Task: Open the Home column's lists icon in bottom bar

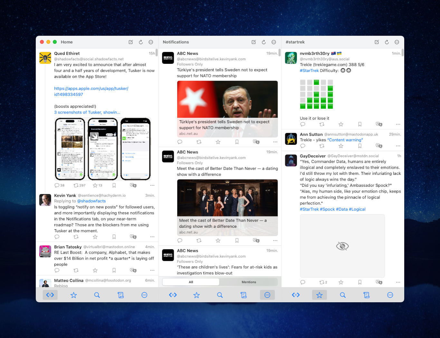Action: 120,295
